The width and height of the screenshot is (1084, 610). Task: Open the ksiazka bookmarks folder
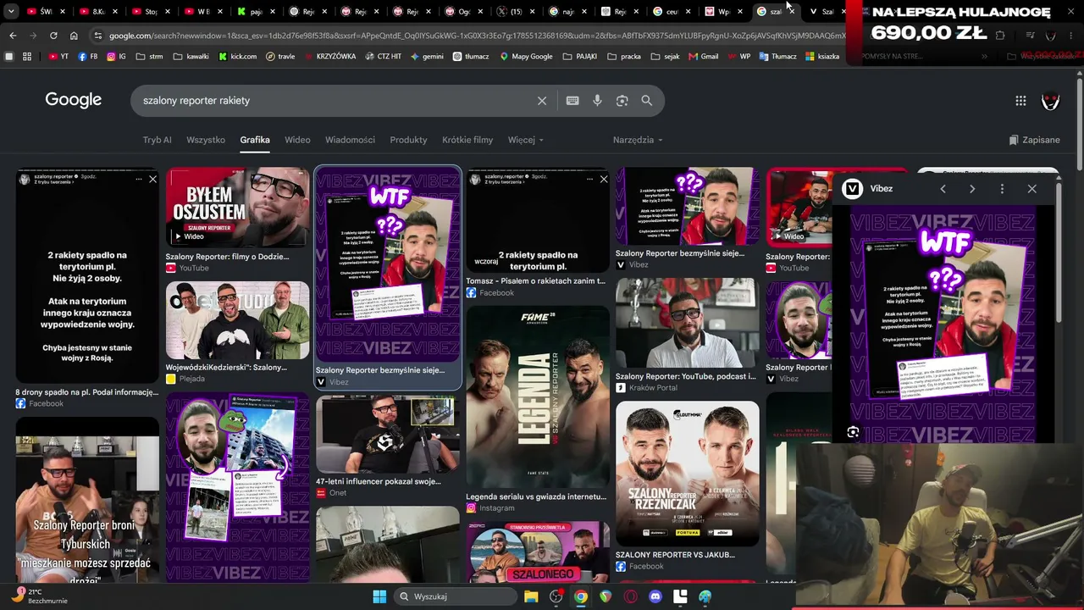point(822,56)
